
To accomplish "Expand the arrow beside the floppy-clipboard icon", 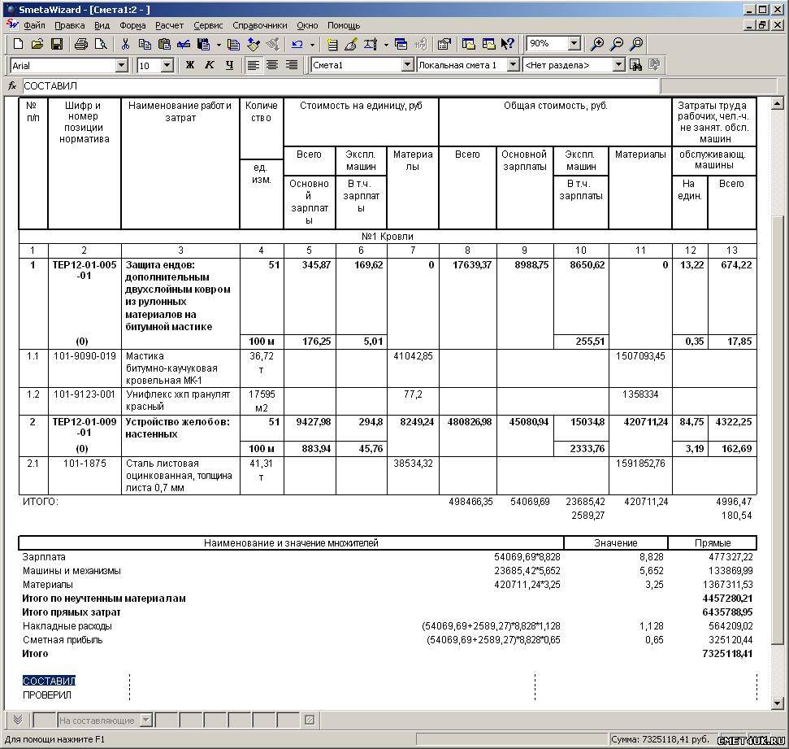I will click(x=219, y=45).
